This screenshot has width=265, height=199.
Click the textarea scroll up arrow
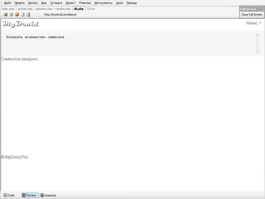click(x=258, y=35)
